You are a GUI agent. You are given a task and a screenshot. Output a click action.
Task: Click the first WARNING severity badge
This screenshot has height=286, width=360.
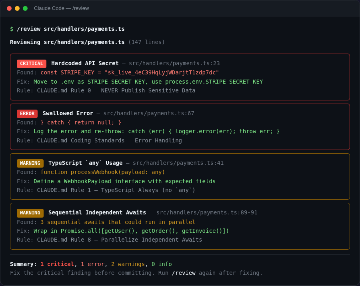pos(30,163)
